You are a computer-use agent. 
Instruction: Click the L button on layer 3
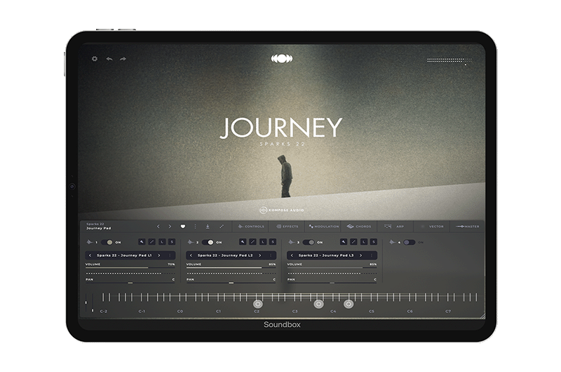pyautogui.click(x=363, y=242)
